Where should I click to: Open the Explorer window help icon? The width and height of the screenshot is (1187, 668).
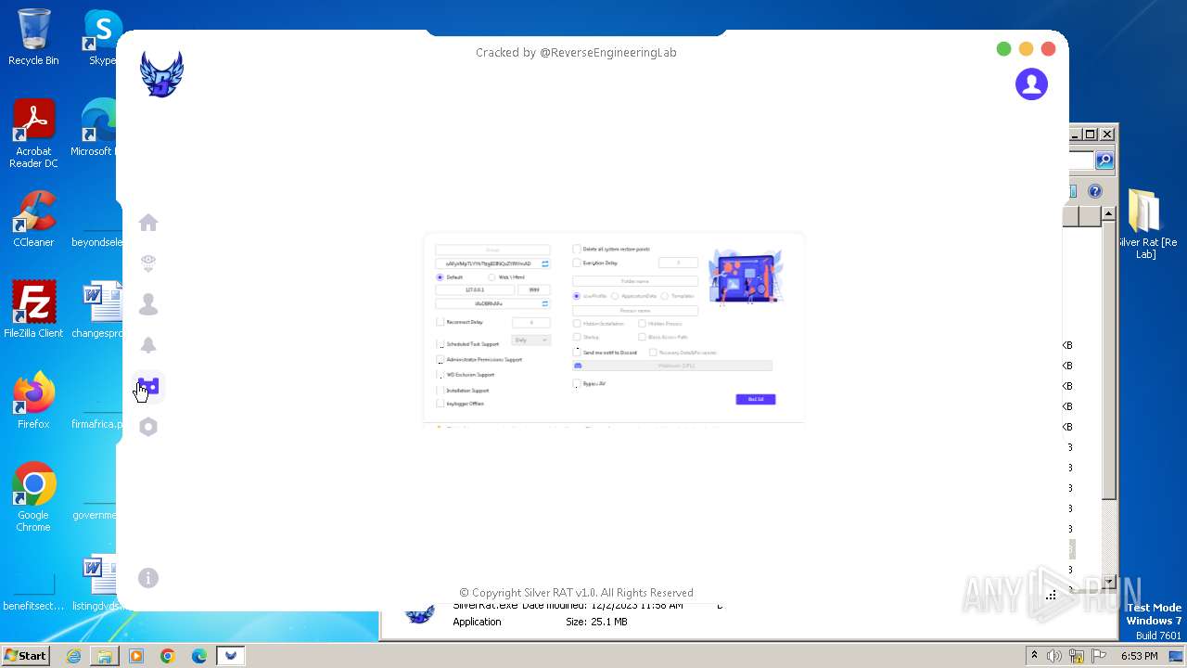coord(1095,191)
